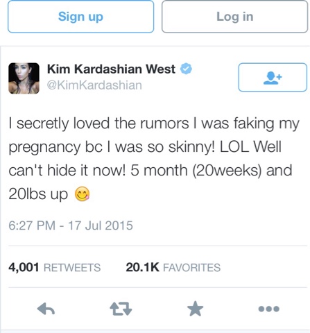Click the RETWEETS label

click(72, 268)
